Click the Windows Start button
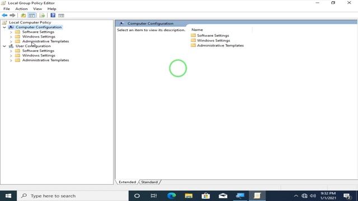Image resolution: width=358 pixels, height=201 pixels. (x=8, y=196)
